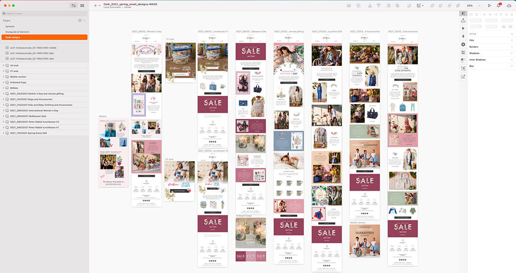
Task: Click the hexagon plugin icon in side strip
Action: coord(463,44)
